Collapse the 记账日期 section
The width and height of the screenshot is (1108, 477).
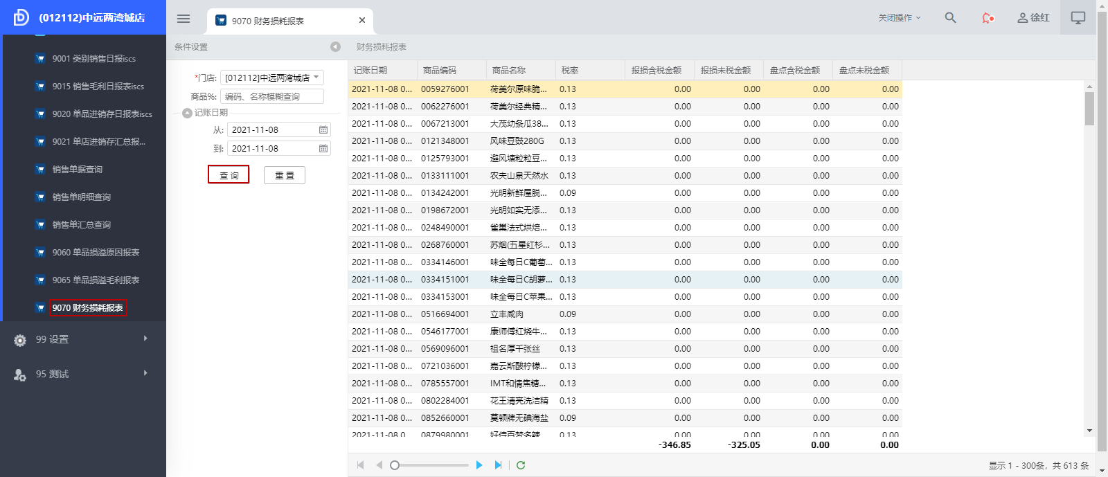coord(187,113)
